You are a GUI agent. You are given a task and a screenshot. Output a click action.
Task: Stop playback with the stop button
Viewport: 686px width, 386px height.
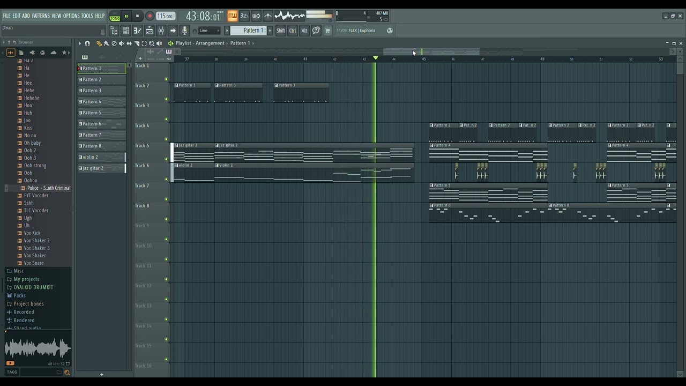138,16
